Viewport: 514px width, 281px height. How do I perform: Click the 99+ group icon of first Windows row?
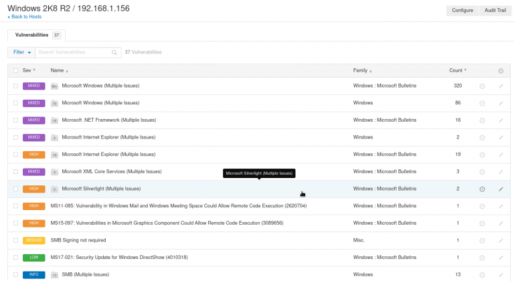point(54,86)
